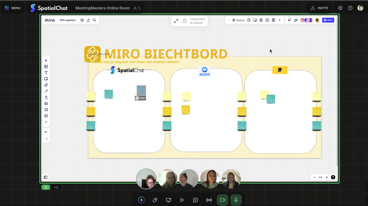Image resolution: width=368 pixels, height=206 pixels.
Task: Select the pen drawing tool
Action: pyautogui.click(x=46, y=97)
